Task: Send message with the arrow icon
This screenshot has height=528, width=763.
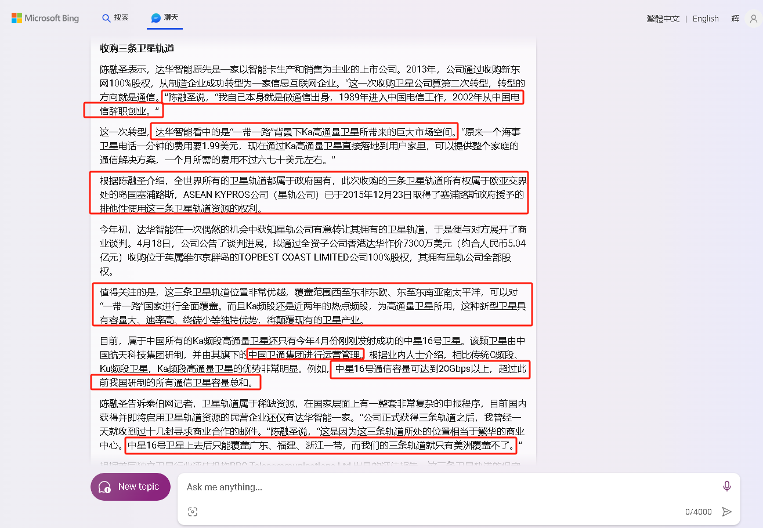Action: coord(726,511)
